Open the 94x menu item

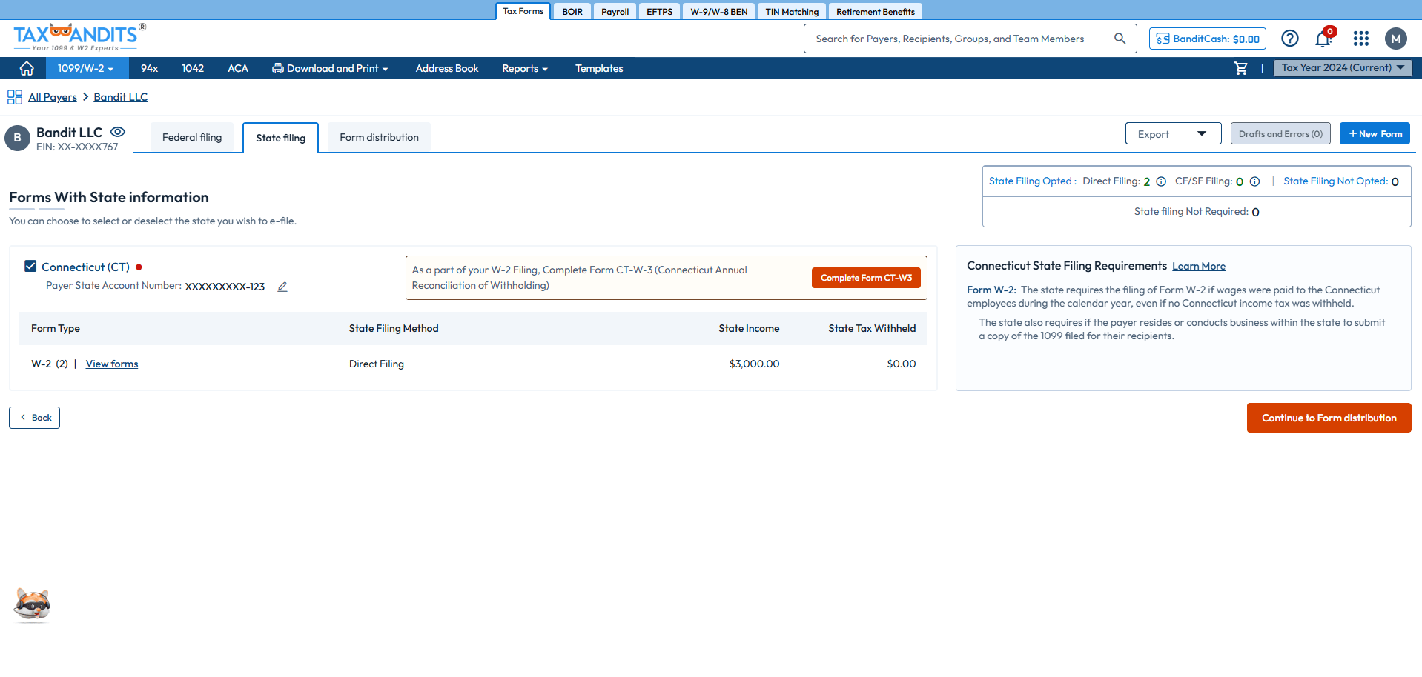[x=149, y=68]
